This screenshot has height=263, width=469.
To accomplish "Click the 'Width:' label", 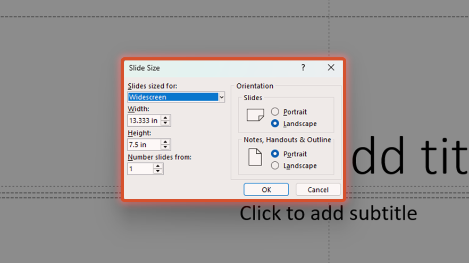I will (x=138, y=109).
